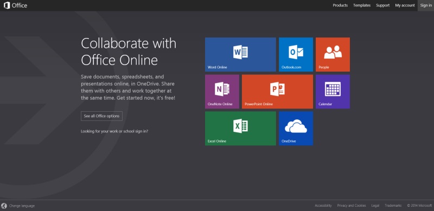Screen dimensions: 434x211
Task: Click See all Office options button
Action: point(101,116)
